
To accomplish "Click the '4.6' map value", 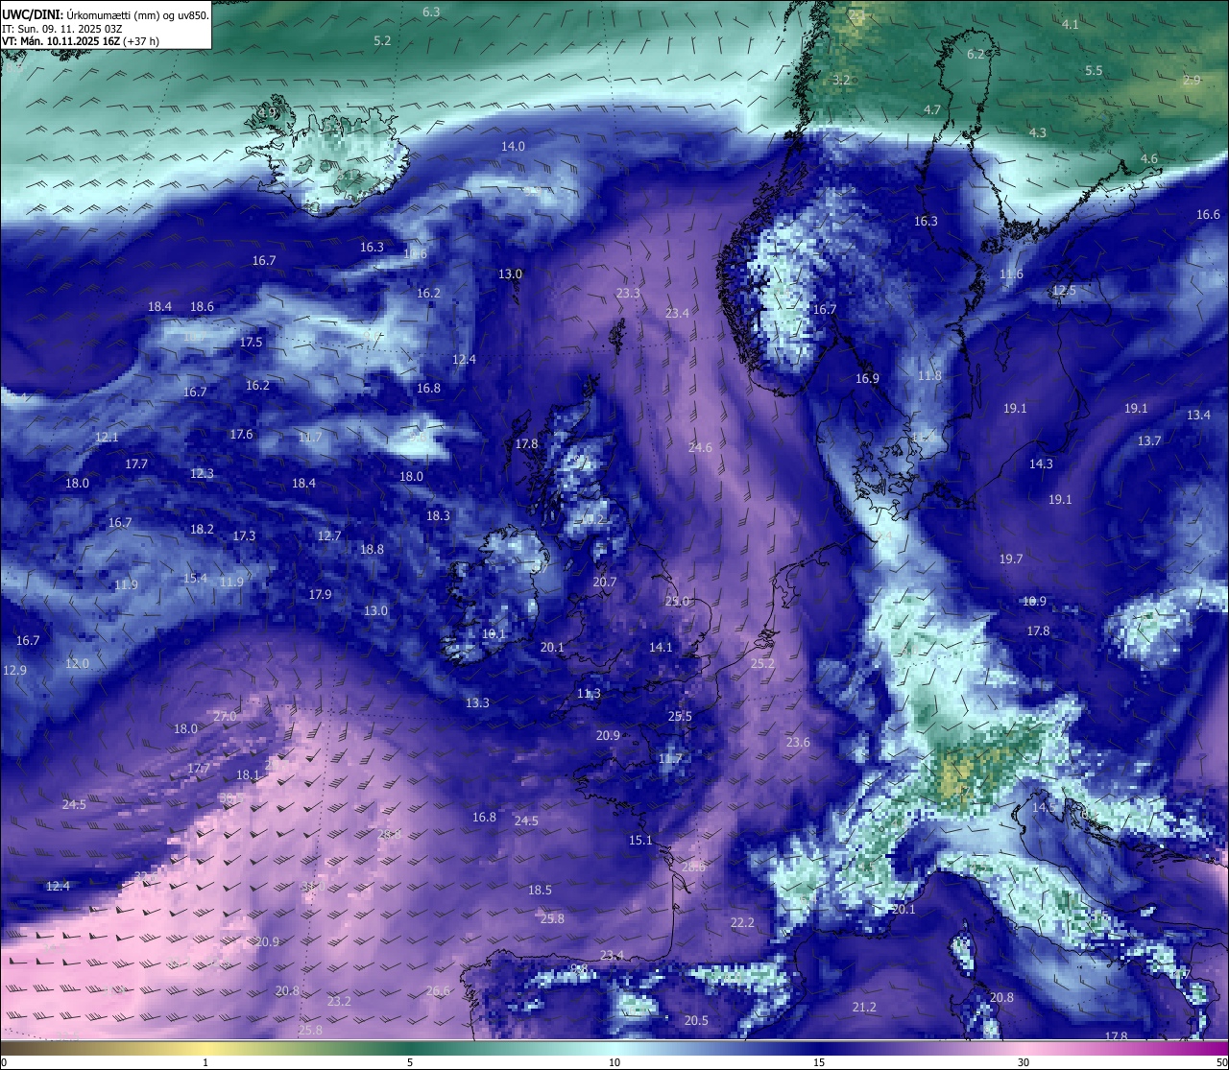I will click(x=1149, y=158).
